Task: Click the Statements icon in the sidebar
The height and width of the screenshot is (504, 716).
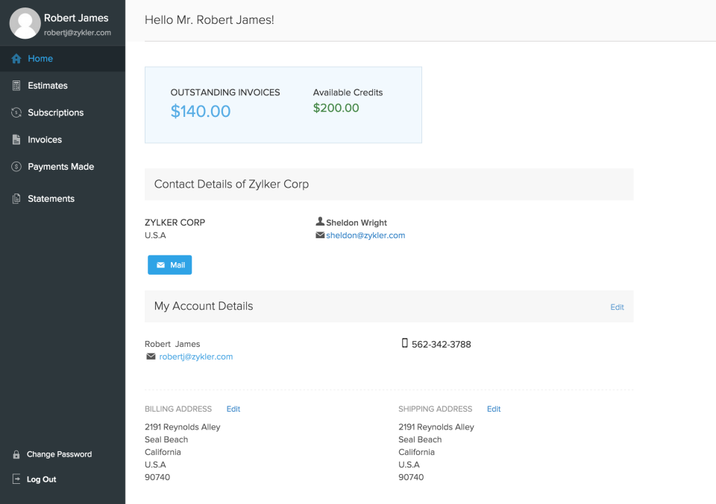Action: [15, 198]
